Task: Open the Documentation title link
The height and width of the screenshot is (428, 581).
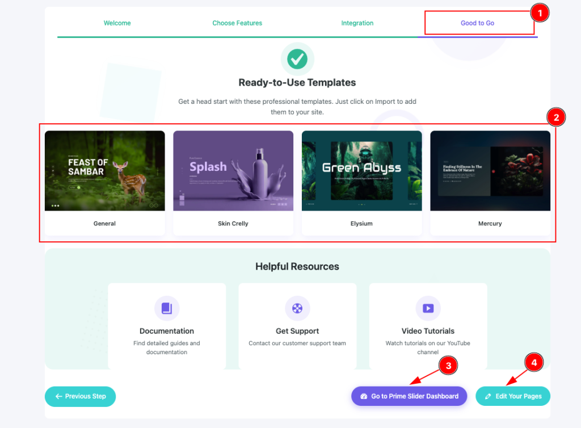Action: (x=167, y=331)
